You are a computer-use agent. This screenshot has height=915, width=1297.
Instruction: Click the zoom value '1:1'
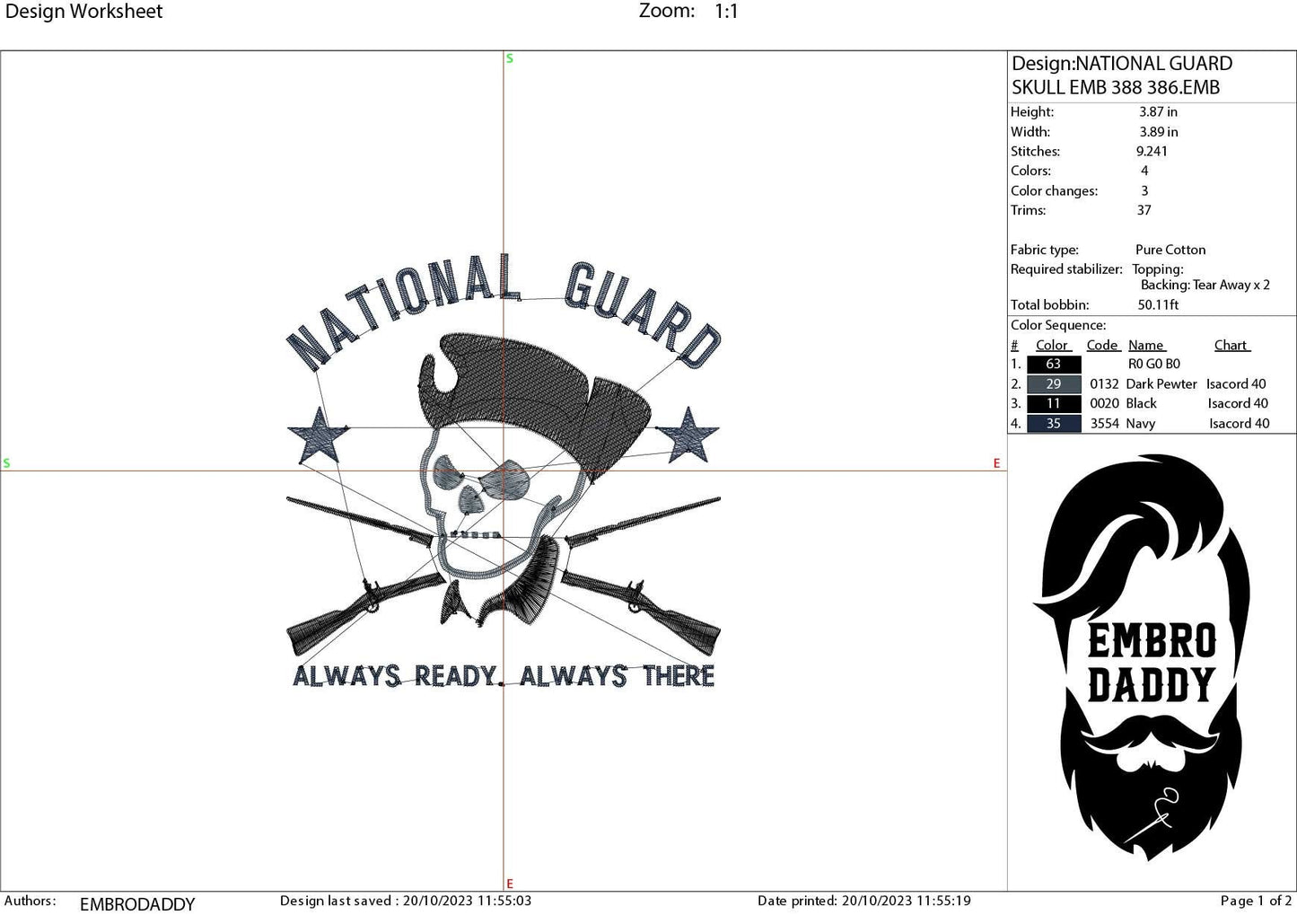(726, 12)
